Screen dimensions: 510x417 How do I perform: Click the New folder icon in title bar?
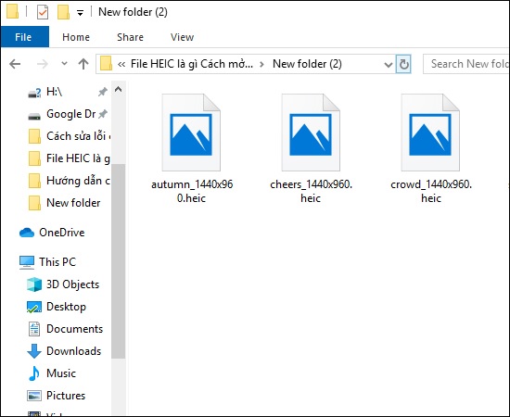pos(63,12)
